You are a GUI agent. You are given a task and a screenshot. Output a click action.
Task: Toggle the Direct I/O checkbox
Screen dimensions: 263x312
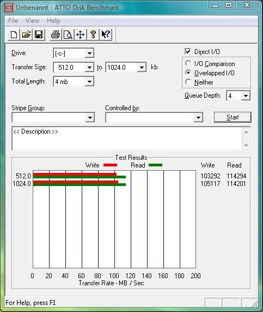pyautogui.click(x=188, y=51)
